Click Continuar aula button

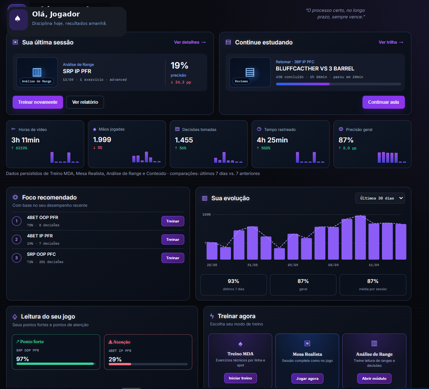pyautogui.click(x=383, y=102)
